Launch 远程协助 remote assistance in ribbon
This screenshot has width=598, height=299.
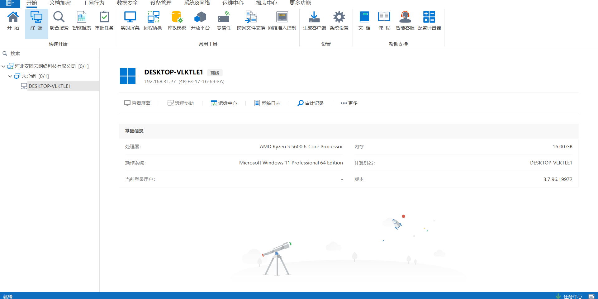[x=153, y=21]
